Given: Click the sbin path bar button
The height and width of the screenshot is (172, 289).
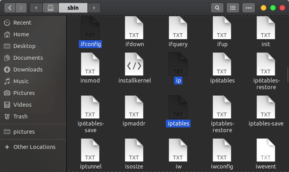Looking at the screenshot, I should tap(73, 8).
